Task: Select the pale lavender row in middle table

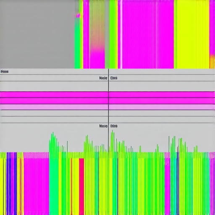Action: tap(107, 107)
